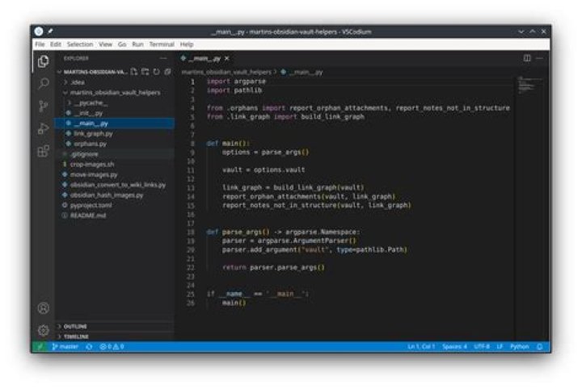Open the Source Control view
Screen dimensions: 582x389
tap(44, 106)
